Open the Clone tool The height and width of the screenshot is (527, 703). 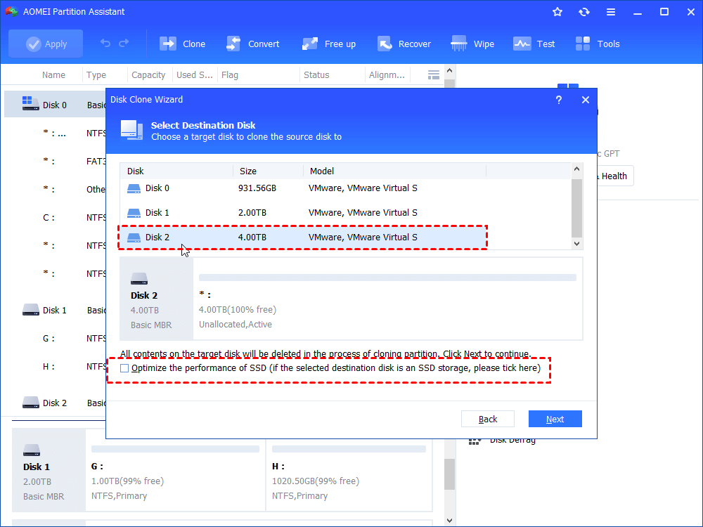(182, 44)
